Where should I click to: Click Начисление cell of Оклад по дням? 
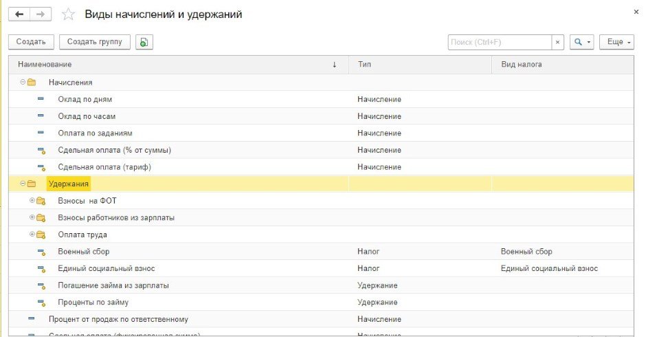420,100
